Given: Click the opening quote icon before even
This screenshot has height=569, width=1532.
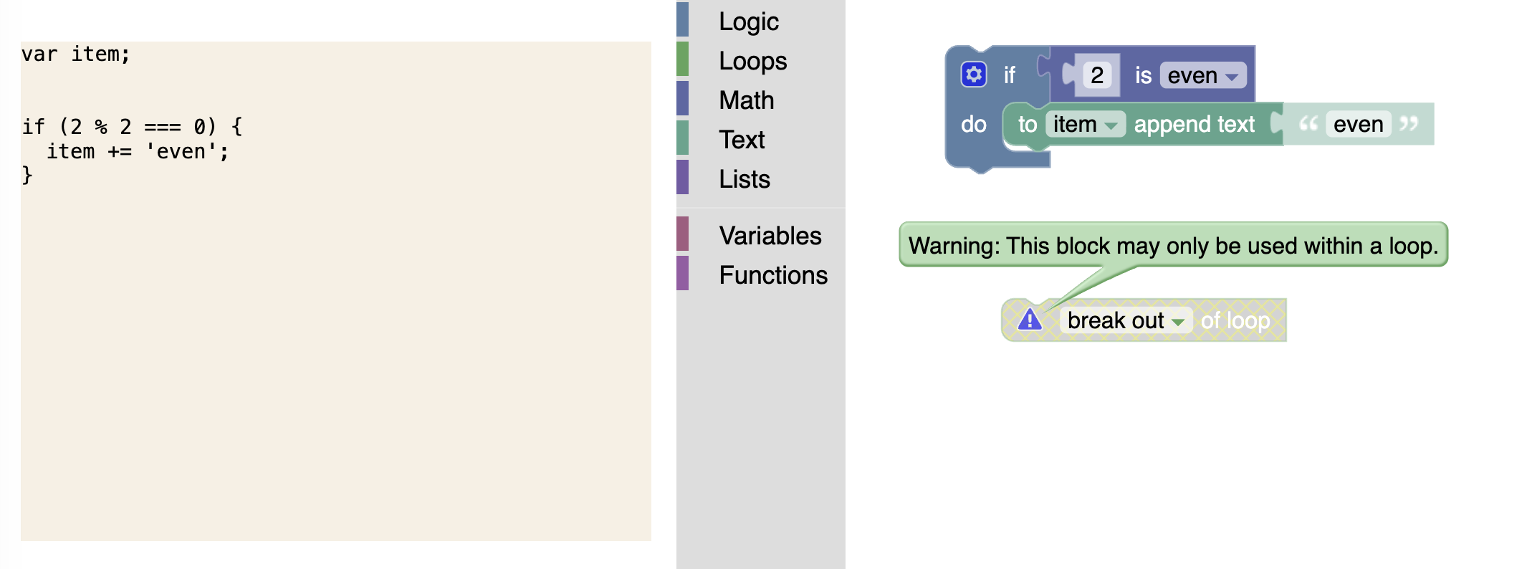Looking at the screenshot, I should click(1308, 124).
